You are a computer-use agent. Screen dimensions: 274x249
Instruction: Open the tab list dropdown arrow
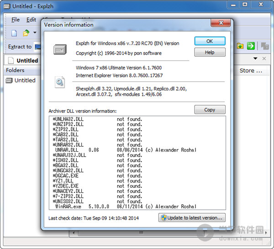click(255, 58)
